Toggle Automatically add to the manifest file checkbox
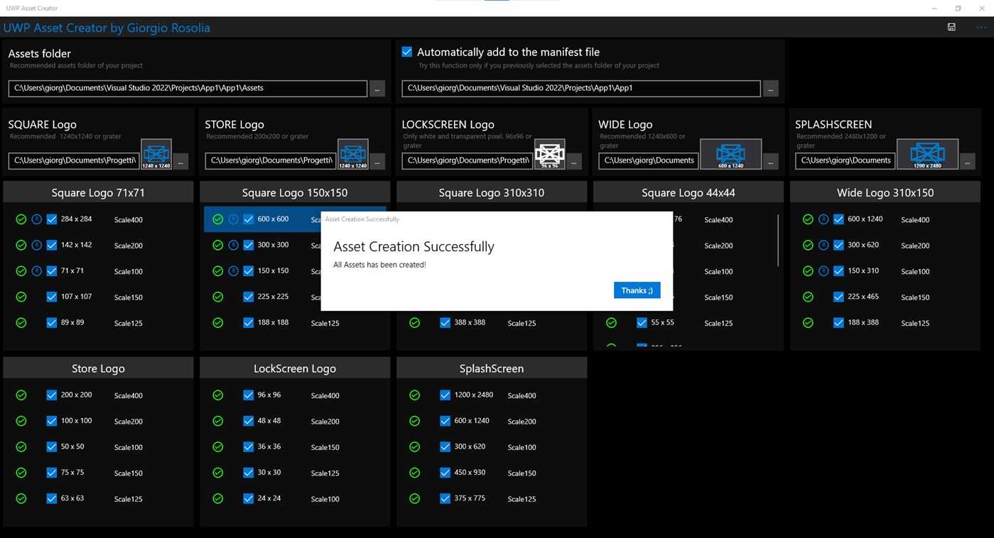The image size is (994, 538). (407, 52)
